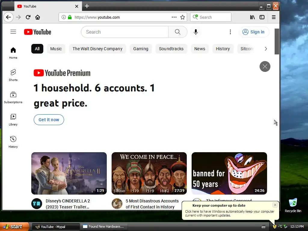Select YouTube - Mypal taskbar button
This screenshot has height=231, width=308.
click(56, 227)
